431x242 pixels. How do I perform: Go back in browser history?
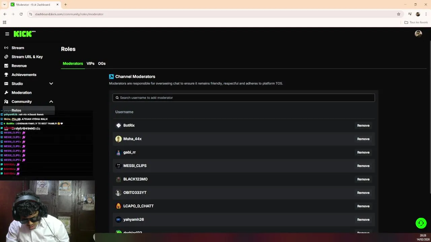[5, 14]
